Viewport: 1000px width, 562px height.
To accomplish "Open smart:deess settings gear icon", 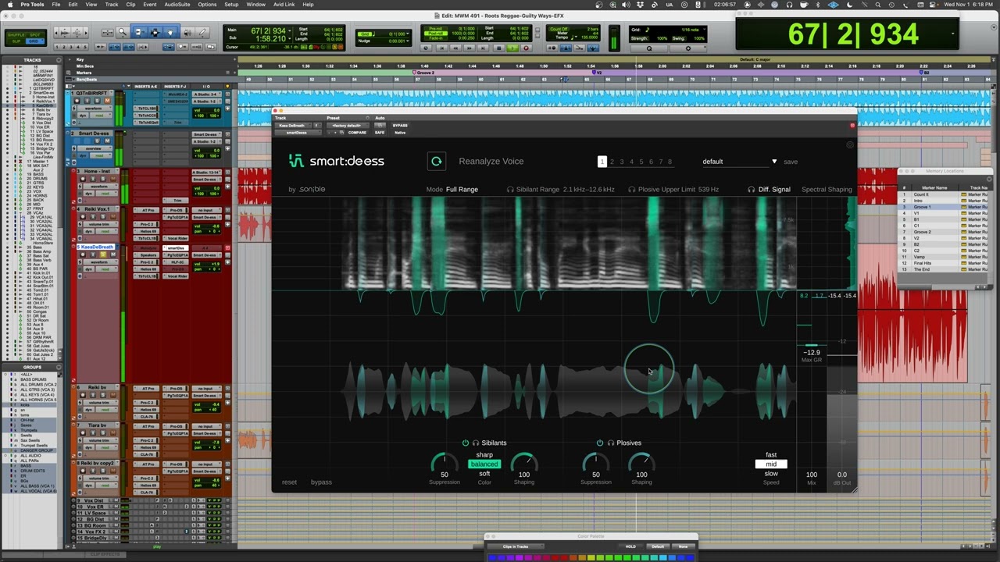I will [851, 145].
